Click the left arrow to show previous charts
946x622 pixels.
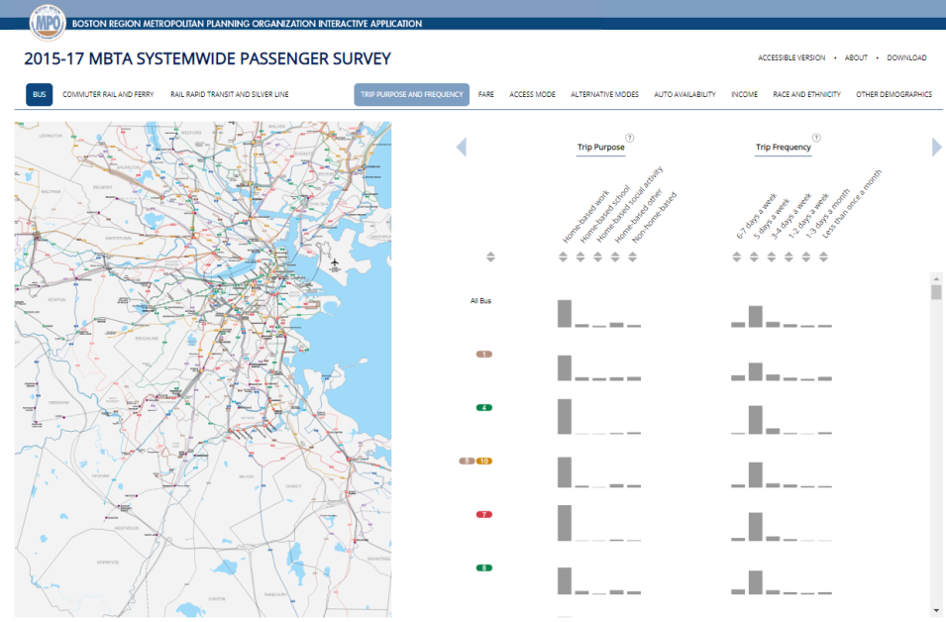461,148
